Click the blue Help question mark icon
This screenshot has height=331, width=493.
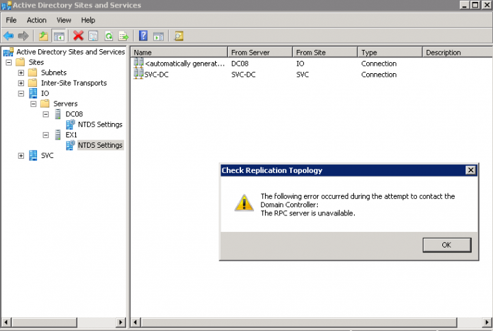[x=143, y=36]
